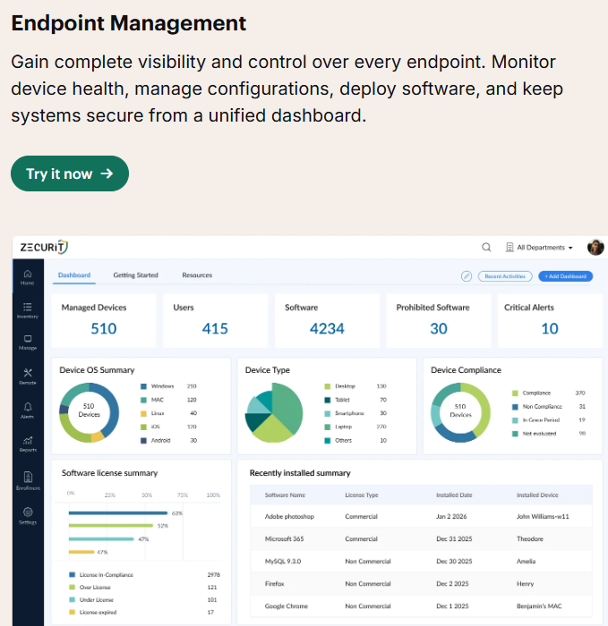
Task: Click the Zecurit logo
Action: pos(44,247)
